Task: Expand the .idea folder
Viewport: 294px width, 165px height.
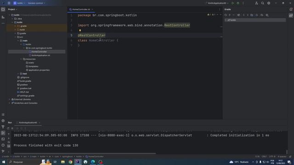Action: click(x=12, y=19)
